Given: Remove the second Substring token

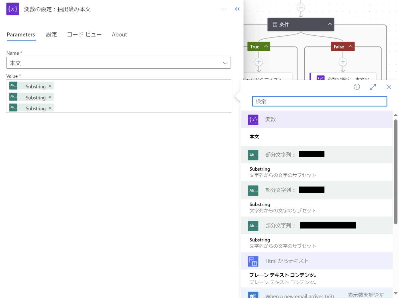Looking at the screenshot, I should tap(50, 97).
